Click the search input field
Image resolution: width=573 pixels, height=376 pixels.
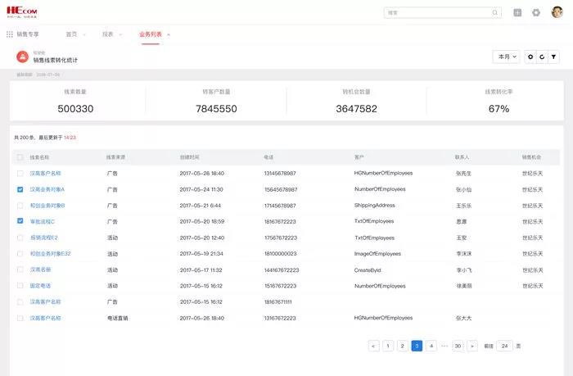438,12
